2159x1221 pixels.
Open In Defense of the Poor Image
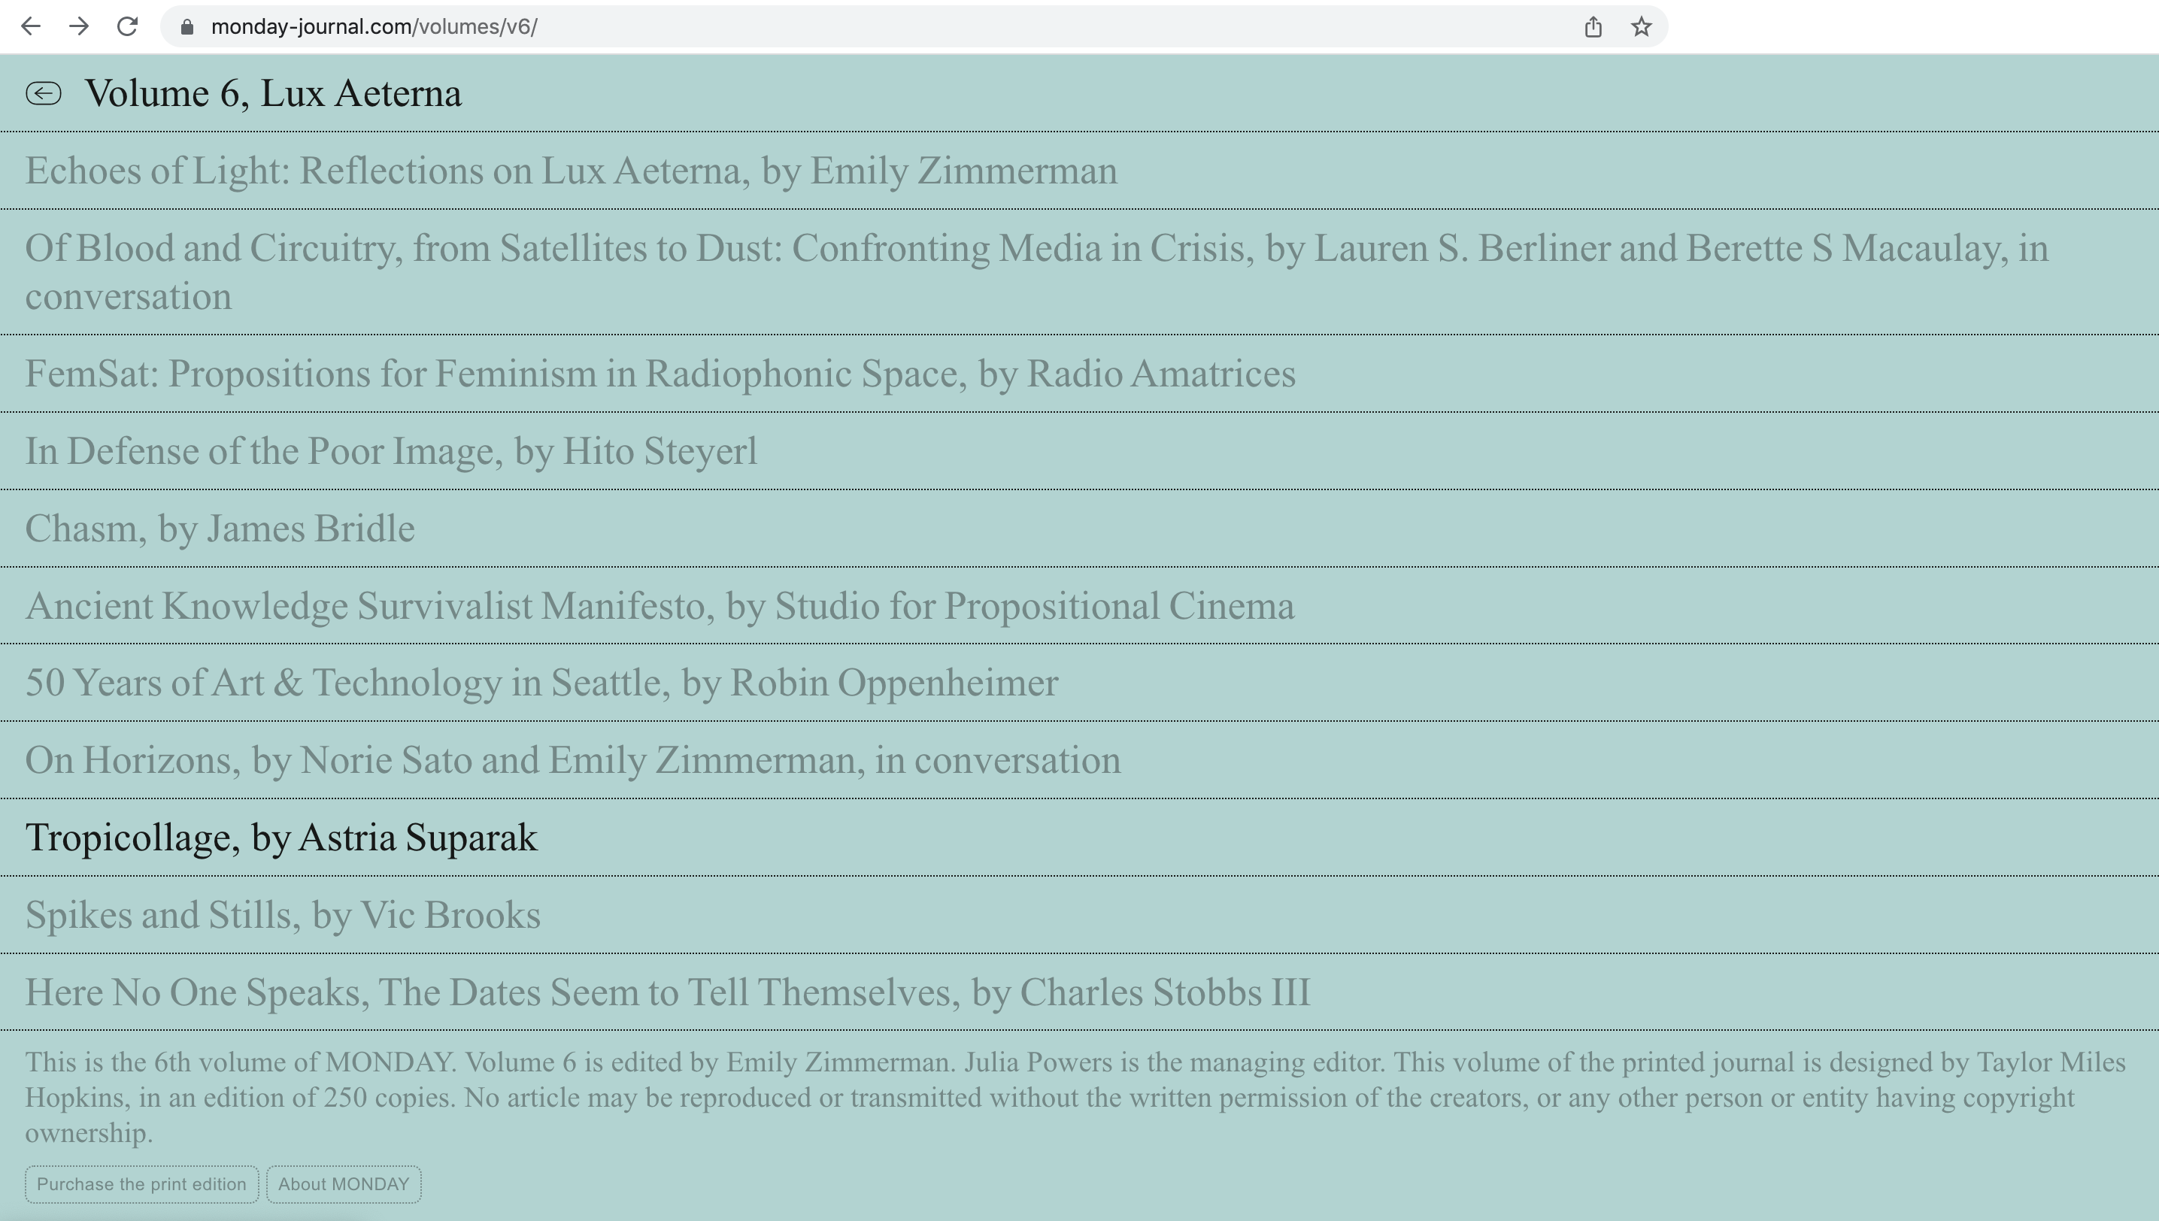click(391, 451)
